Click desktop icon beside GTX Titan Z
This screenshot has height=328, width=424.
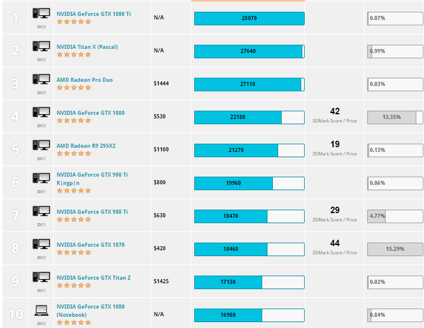pos(41,277)
